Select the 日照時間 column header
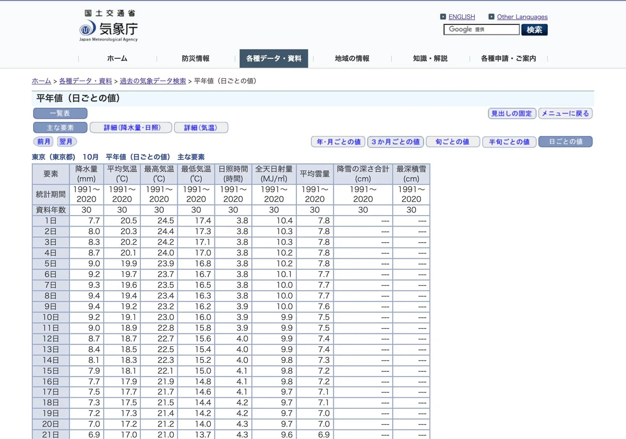 click(x=233, y=174)
